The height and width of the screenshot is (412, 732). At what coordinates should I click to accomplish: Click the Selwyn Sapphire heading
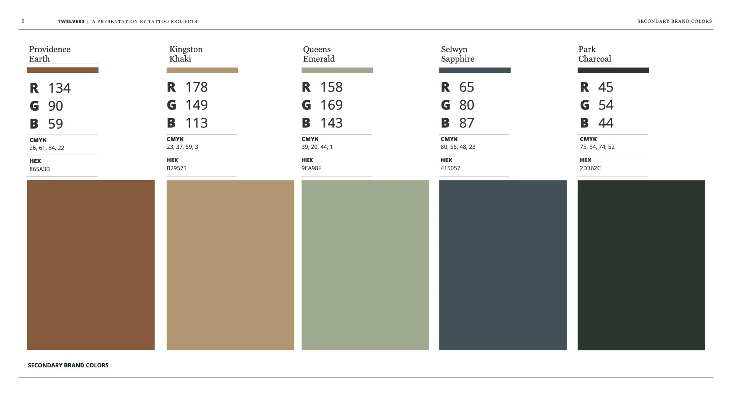[x=457, y=54]
